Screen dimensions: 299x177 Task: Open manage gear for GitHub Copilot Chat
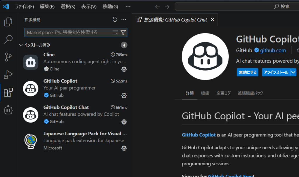click(x=124, y=122)
